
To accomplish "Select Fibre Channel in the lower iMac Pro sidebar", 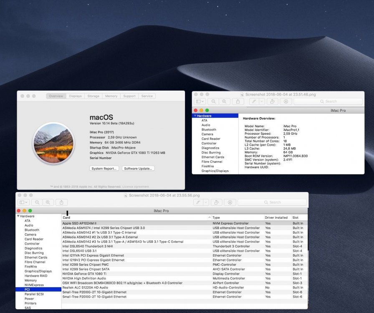I will click(35, 262).
